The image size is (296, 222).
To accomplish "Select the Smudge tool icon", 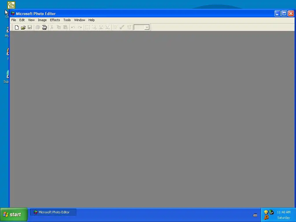I will (101, 27).
